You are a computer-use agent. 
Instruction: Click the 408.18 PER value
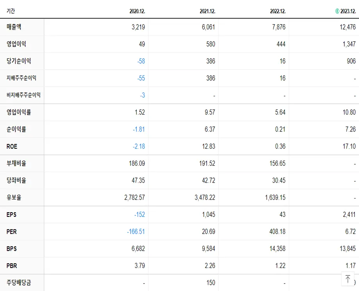click(277, 232)
